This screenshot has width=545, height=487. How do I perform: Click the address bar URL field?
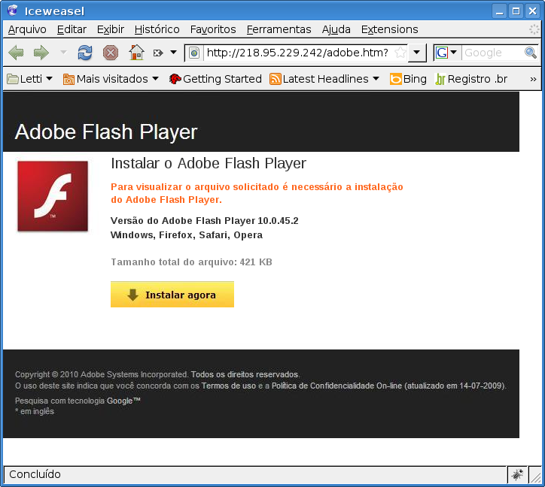(x=297, y=53)
